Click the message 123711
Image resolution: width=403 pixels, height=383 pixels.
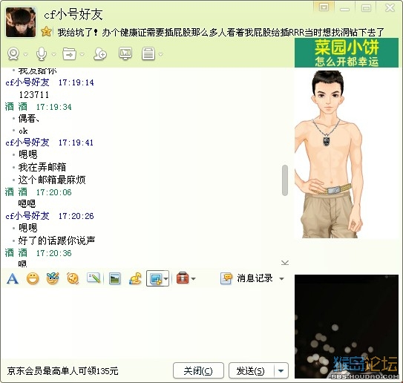click(34, 95)
